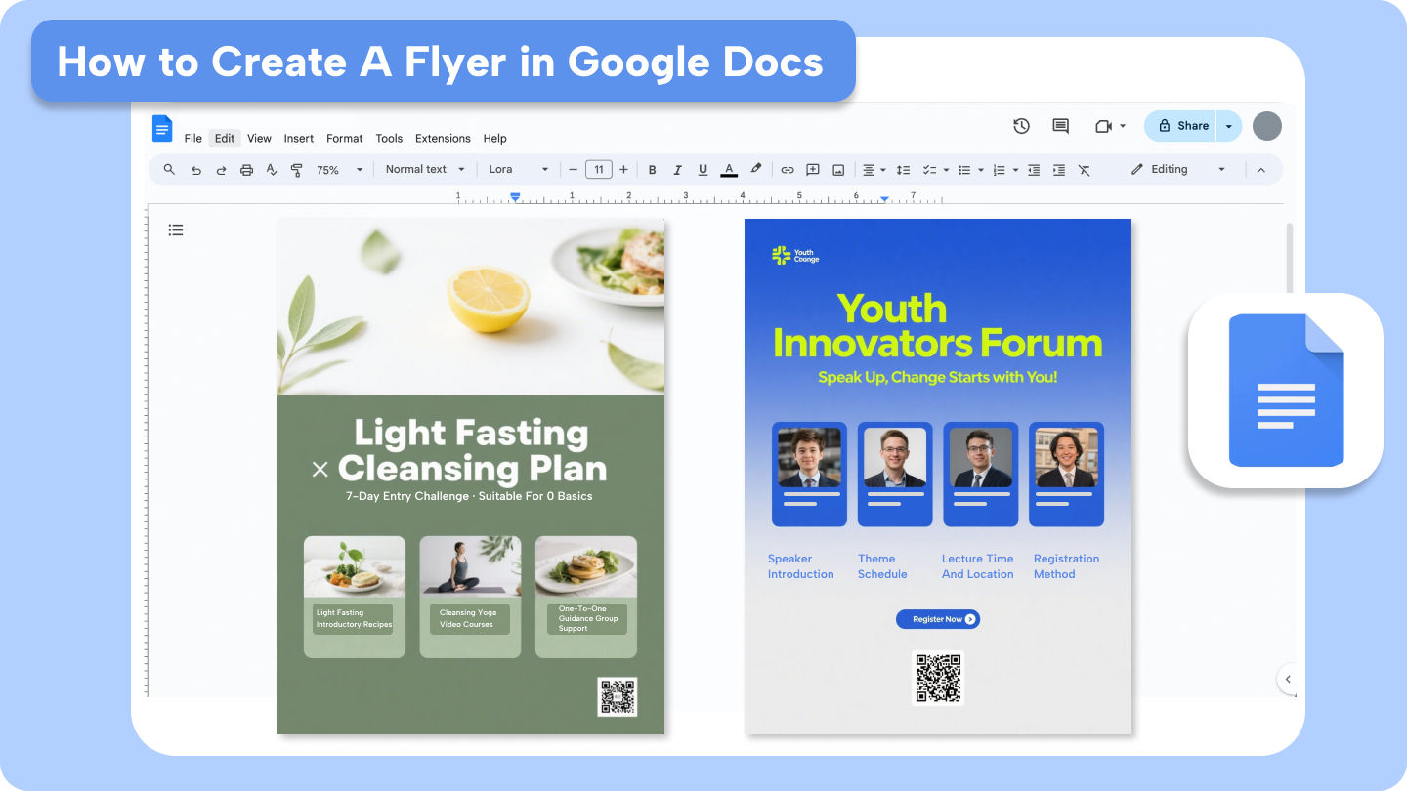Clear formatting with the toolbar icon
Viewport: 1407px width, 791px height.
coord(1084,169)
